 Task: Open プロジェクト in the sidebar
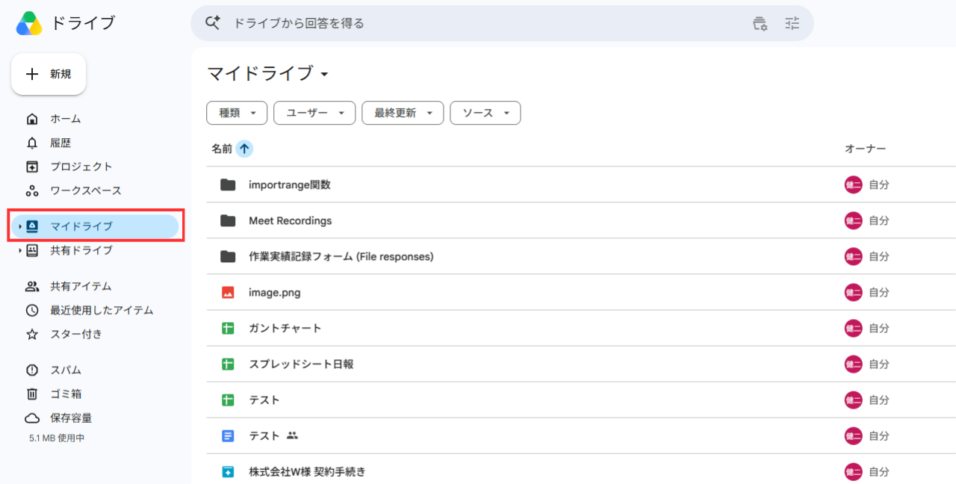pyautogui.click(x=81, y=167)
